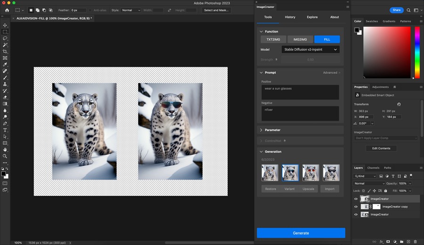Open the About tab
Image resolution: width=424 pixels, height=245 pixels.
pyautogui.click(x=334, y=17)
